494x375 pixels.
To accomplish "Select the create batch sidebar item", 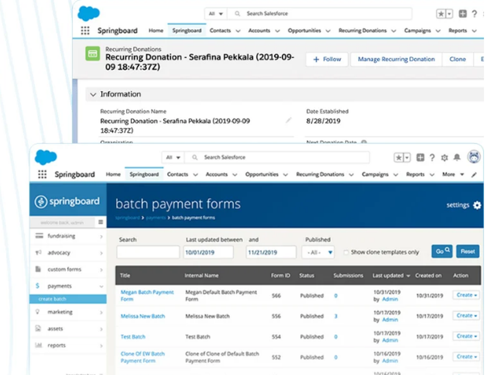I will [x=68, y=299].
